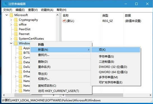Click the folder icon beside Enha

pyautogui.click(x=20, y=72)
